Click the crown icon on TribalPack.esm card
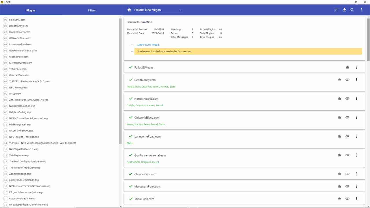Screen dimensions: 370x208 (x=340, y=199)
